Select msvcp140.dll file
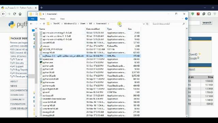The height and width of the screenshot is (123, 218). click(x=49, y=53)
